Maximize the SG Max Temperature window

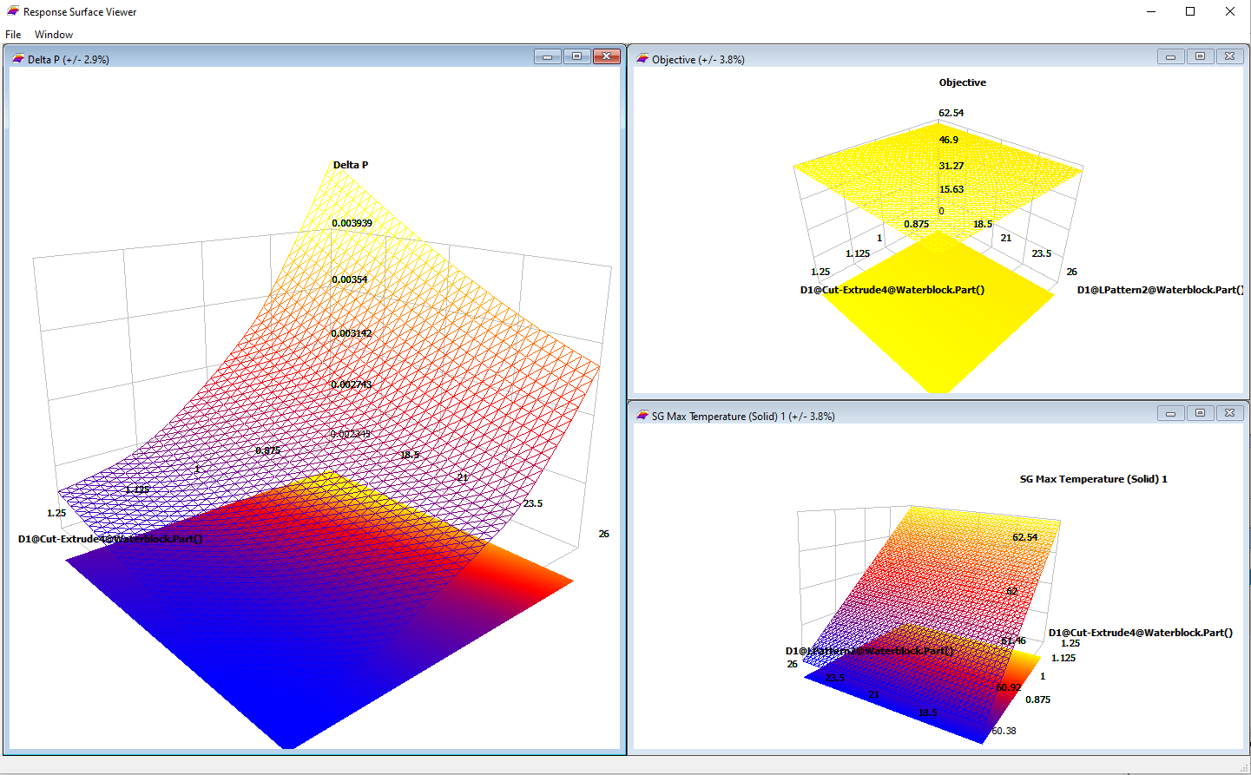coord(1200,412)
